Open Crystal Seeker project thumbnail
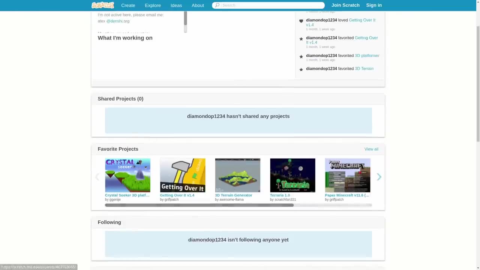This screenshot has height=270, width=480. pos(127,175)
